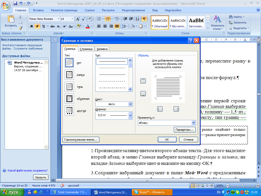Align text left in ribbon

(99, 26)
